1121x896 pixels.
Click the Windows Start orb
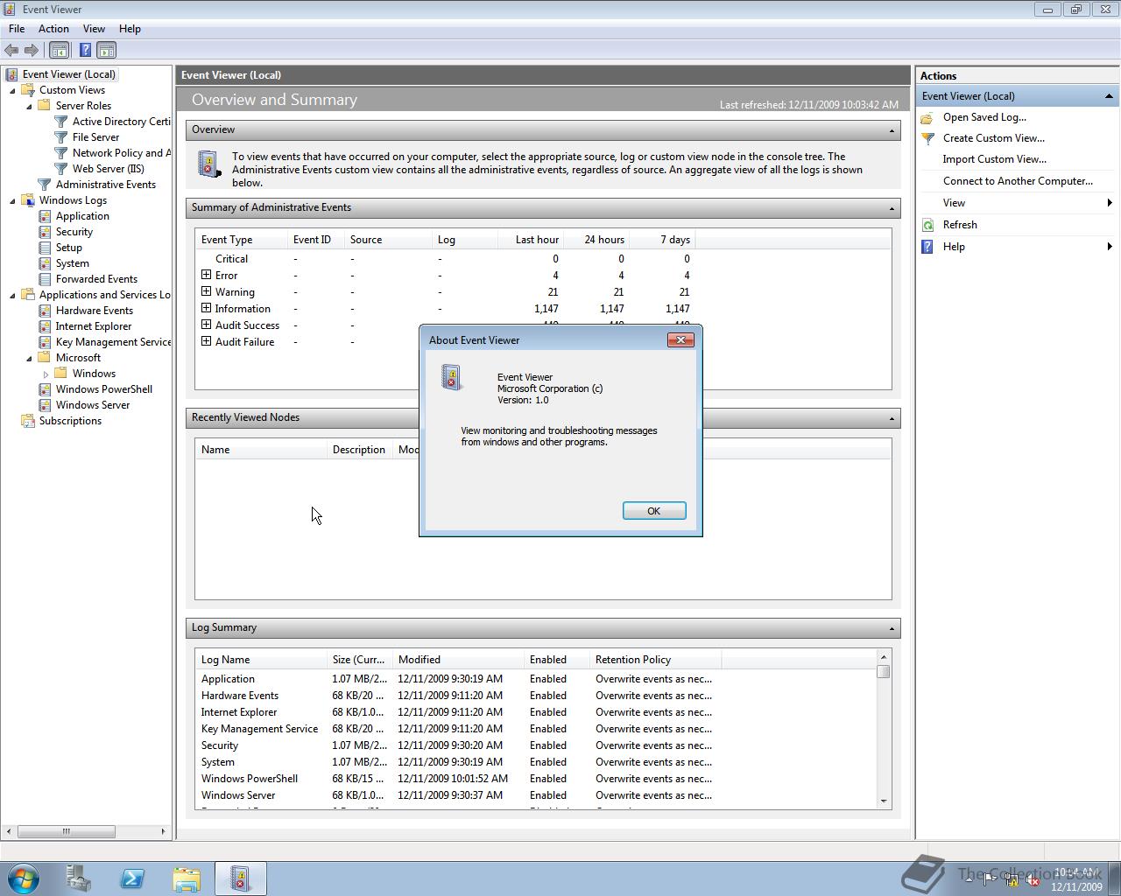click(24, 878)
